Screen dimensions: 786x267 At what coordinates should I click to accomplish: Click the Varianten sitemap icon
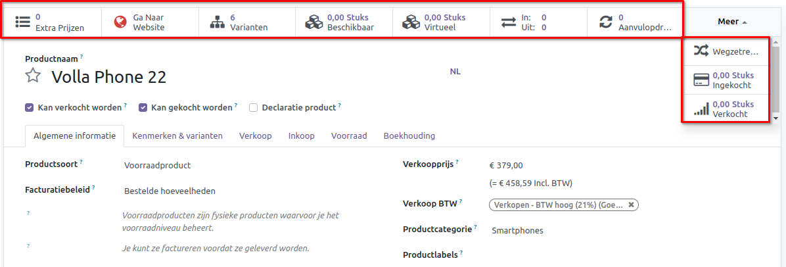point(218,22)
